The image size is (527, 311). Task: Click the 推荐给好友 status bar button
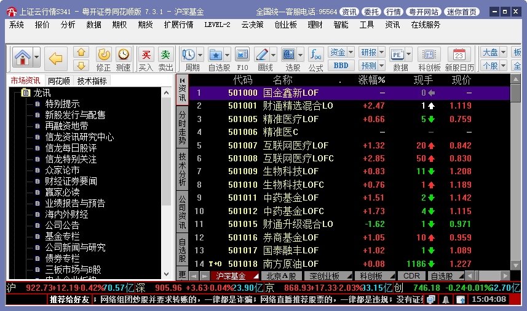(x=69, y=299)
